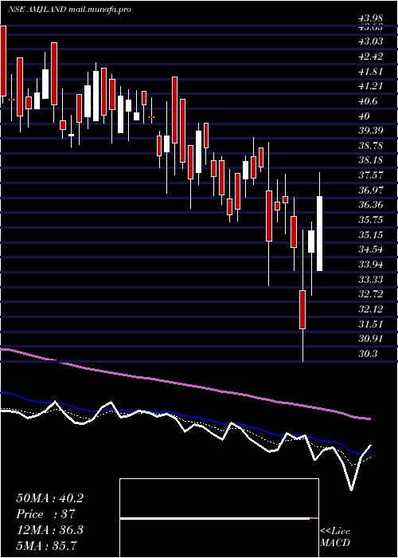Click the 39.39 price axis label
398x558 pixels.
(x=371, y=131)
